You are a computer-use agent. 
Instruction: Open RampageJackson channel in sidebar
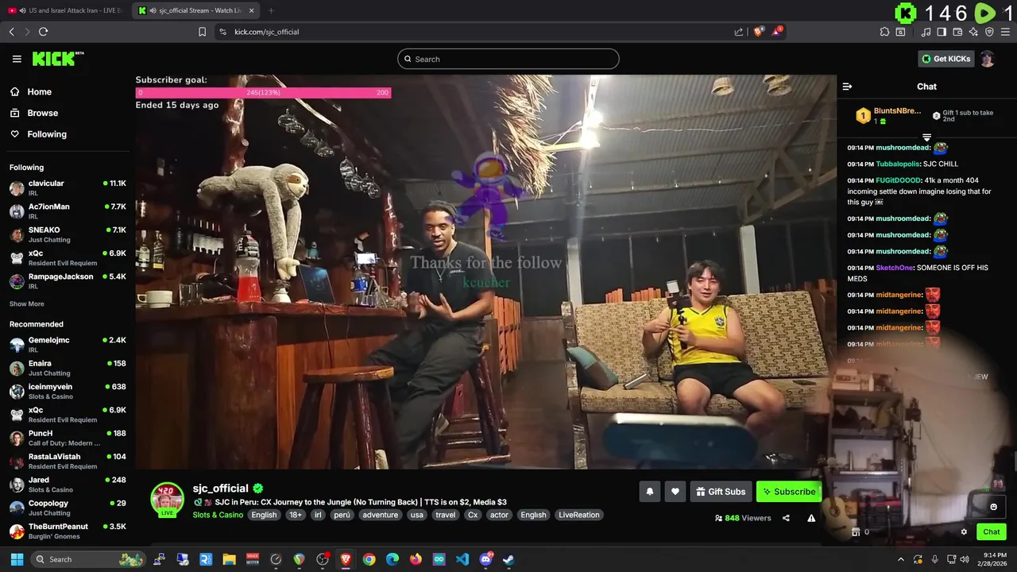[68, 281]
